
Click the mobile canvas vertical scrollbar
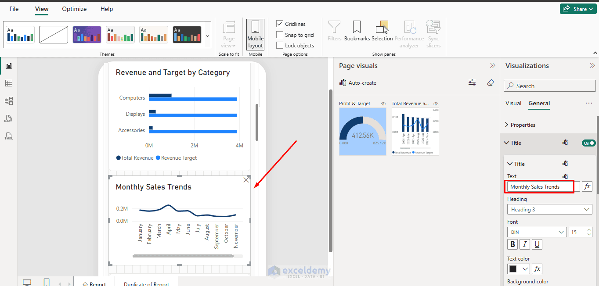[257, 122]
